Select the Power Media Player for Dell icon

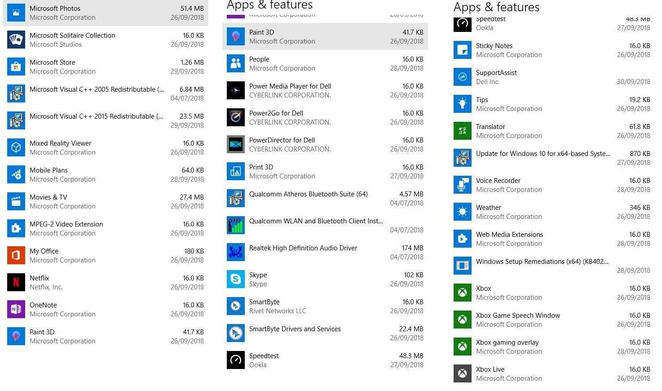point(236,90)
